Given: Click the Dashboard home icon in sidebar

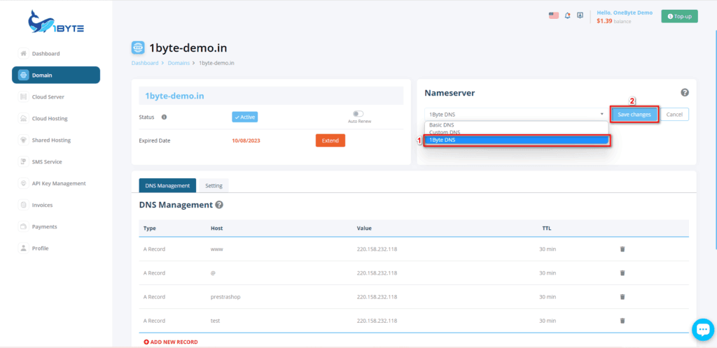Looking at the screenshot, I should [x=23, y=53].
